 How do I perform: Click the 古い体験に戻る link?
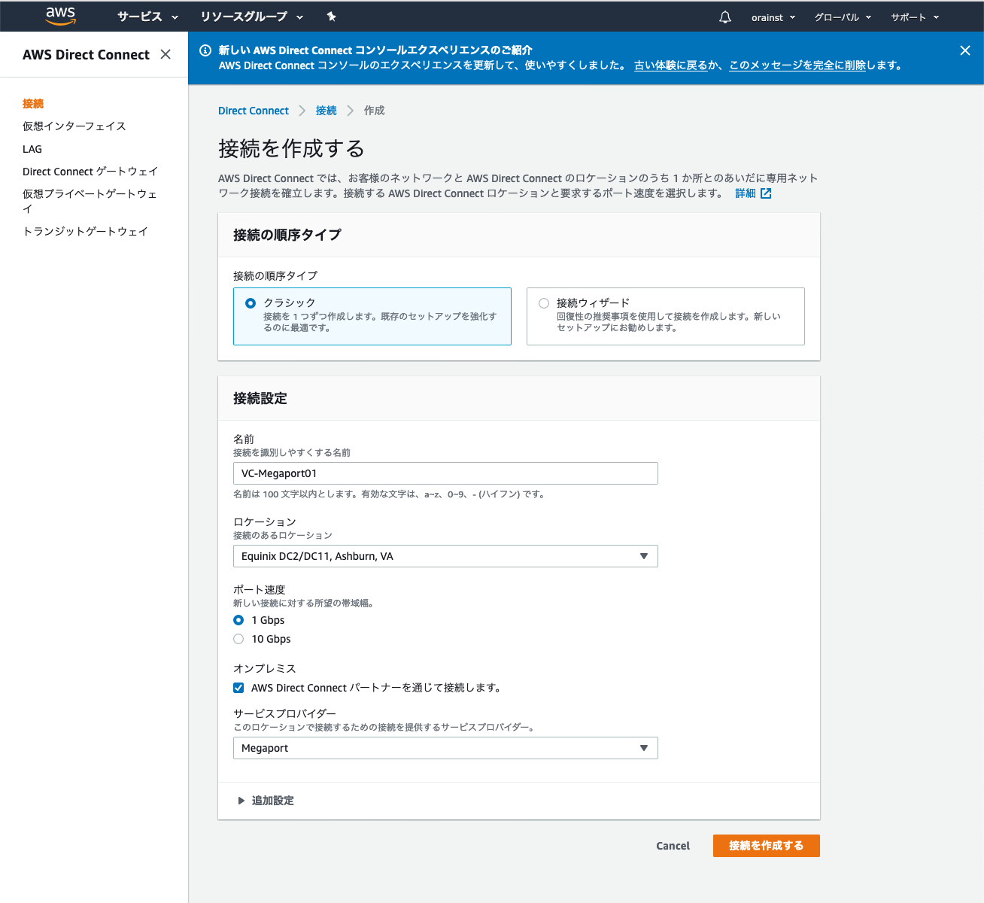click(x=671, y=65)
